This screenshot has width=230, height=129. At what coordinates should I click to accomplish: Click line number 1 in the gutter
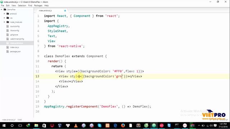(x=38, y=16)
